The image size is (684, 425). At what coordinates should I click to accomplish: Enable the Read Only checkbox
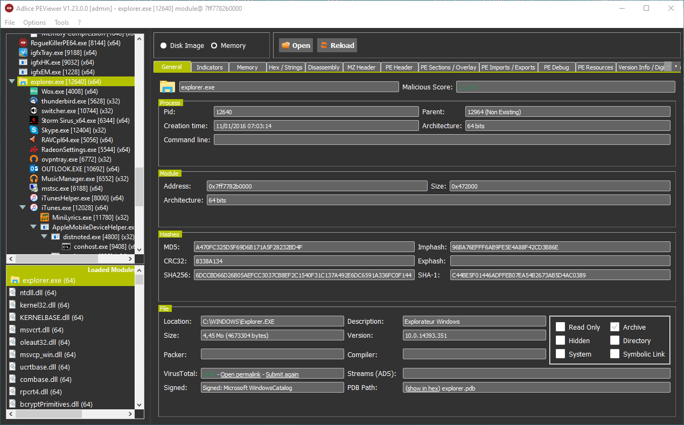click(560, 327)
